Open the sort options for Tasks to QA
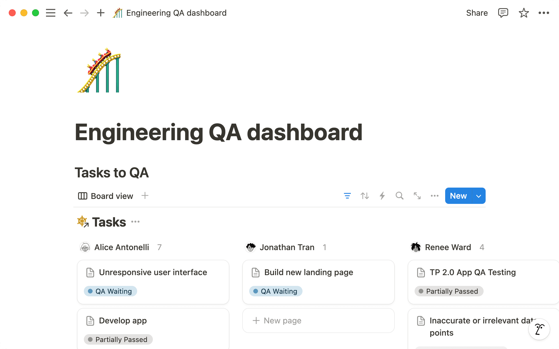 point(365,196)
